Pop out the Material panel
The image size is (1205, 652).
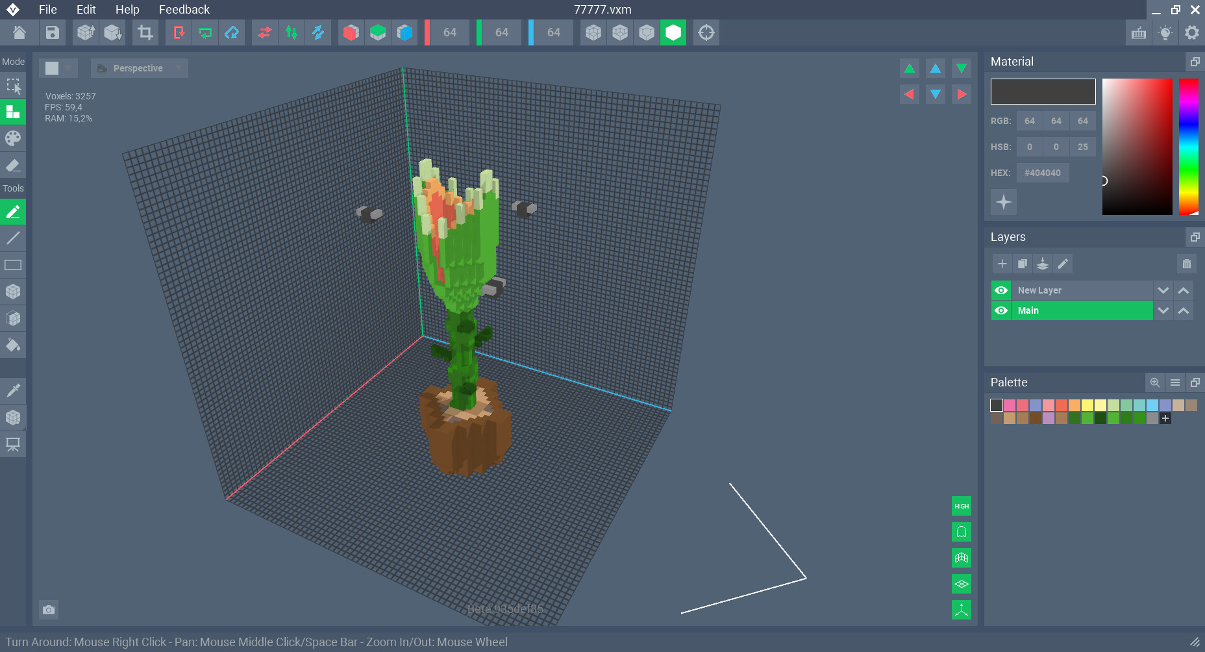pos(1195,62)
